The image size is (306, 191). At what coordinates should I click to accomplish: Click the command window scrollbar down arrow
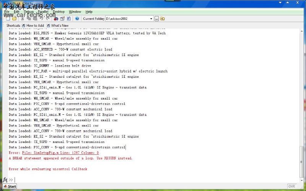point(302,180)
